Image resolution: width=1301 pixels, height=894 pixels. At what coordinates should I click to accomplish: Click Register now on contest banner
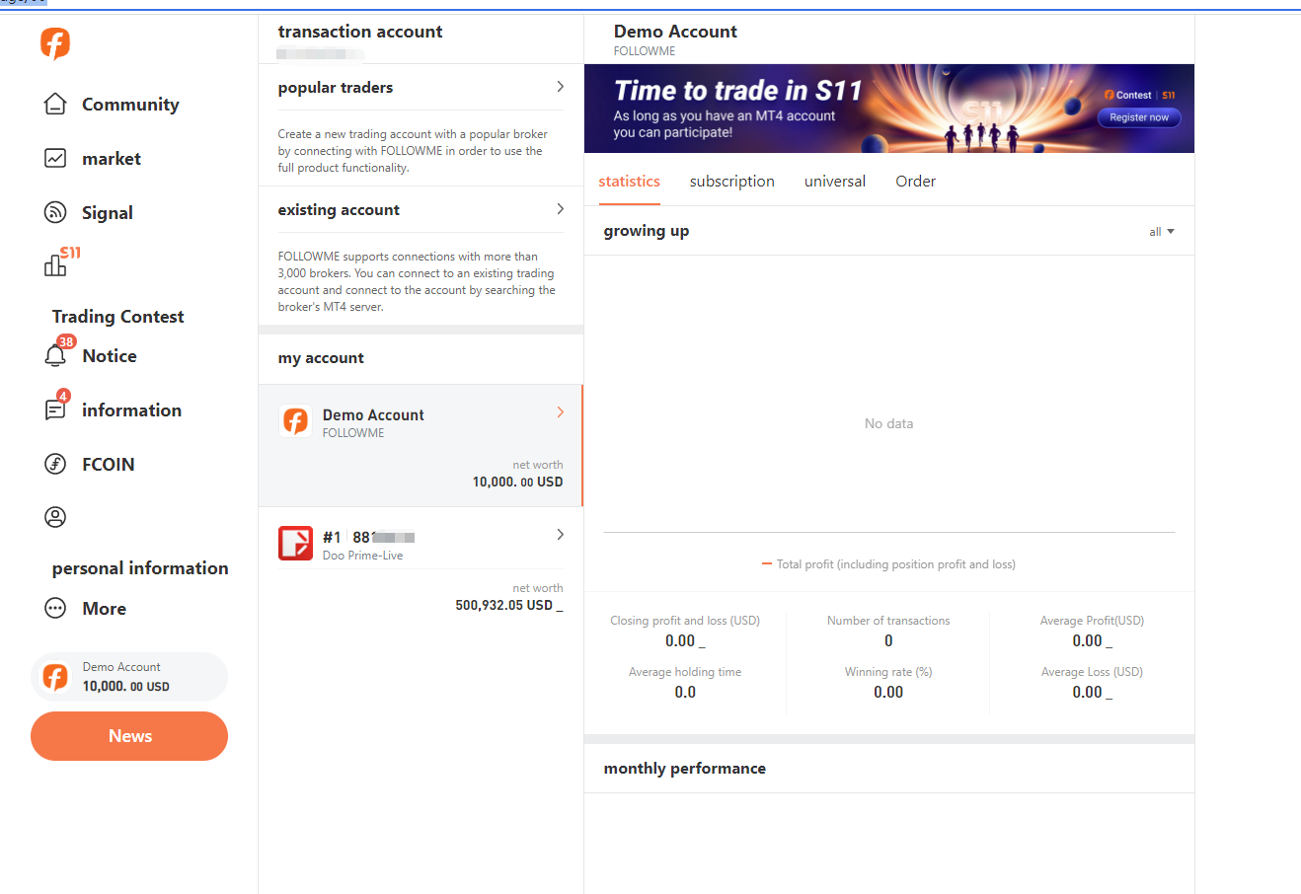[1138, 117]
